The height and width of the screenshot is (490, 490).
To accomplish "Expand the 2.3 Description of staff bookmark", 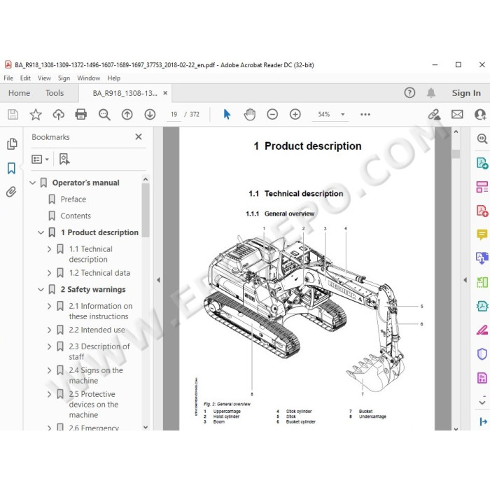I will point(49,346).
